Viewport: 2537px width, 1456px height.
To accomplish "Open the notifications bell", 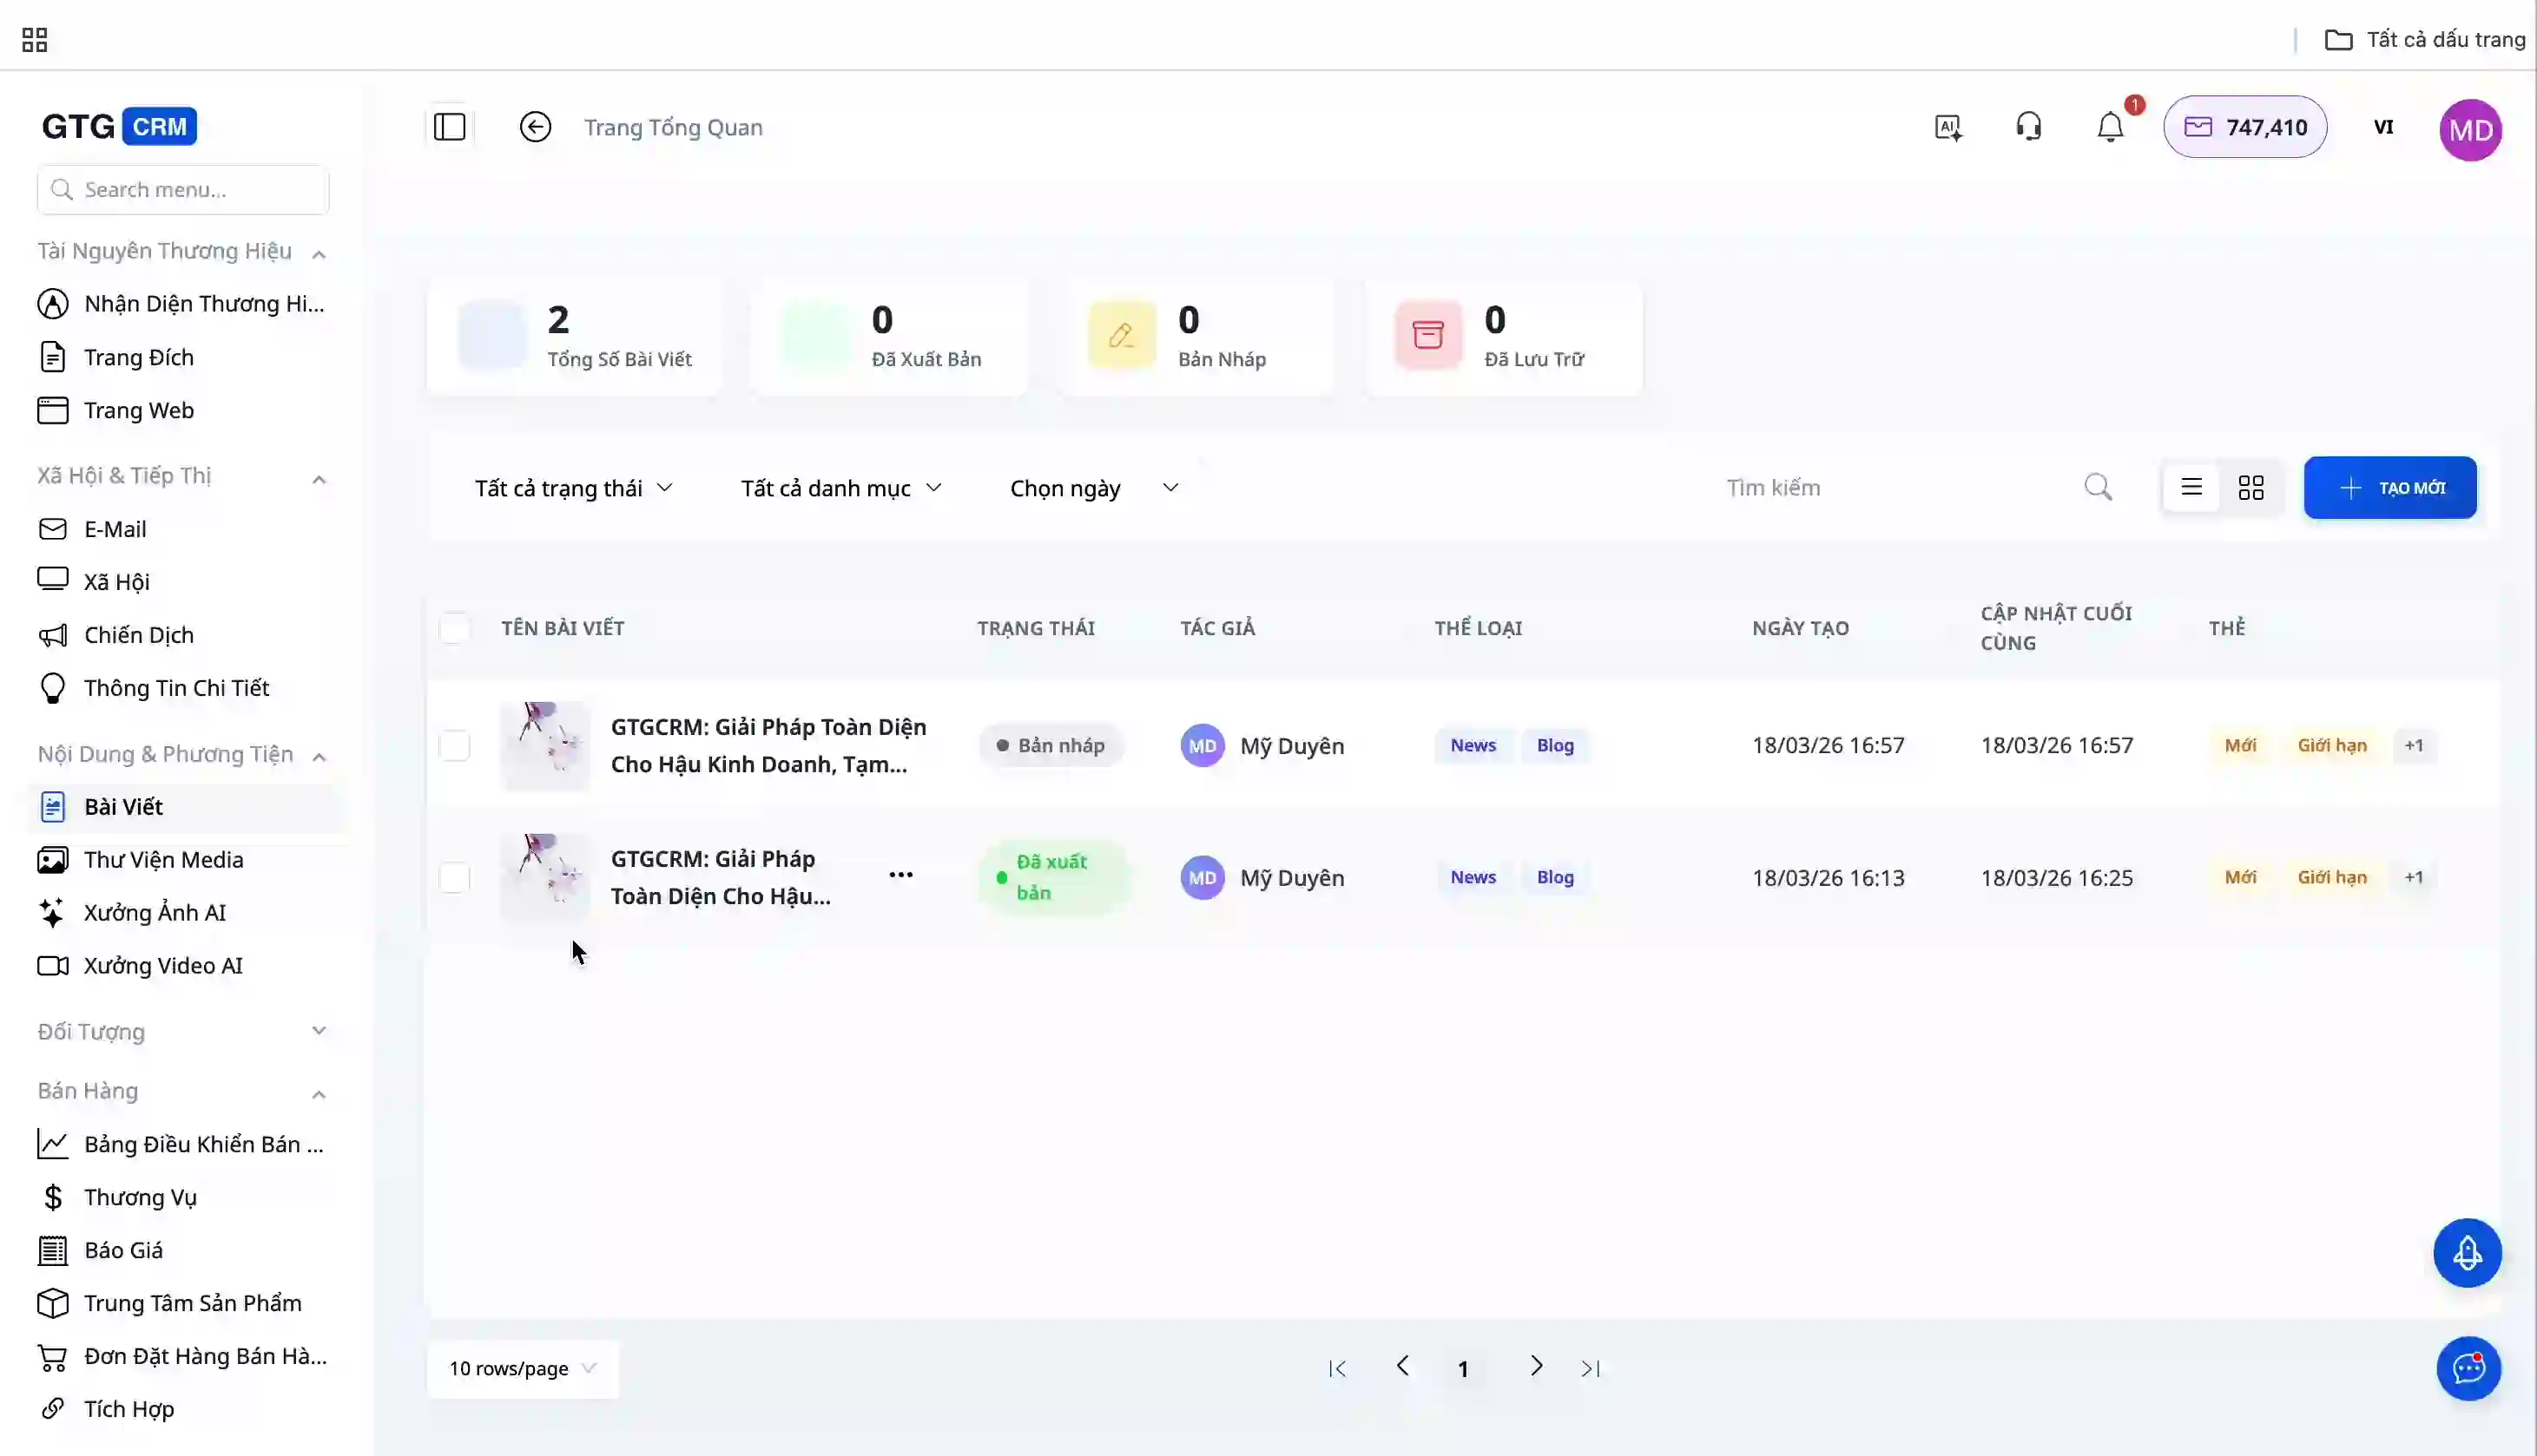I will click(x=2110, y=127).
